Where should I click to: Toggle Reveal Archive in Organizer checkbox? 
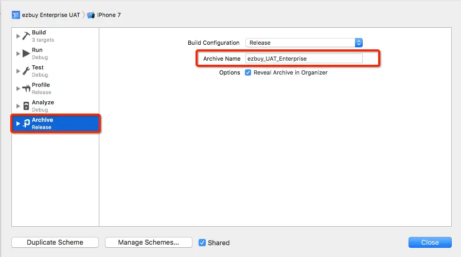pyautogui.click(x=248, y=72)
